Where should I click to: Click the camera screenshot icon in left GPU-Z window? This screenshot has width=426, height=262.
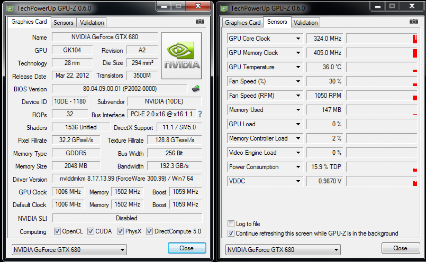tap(200, 22)
